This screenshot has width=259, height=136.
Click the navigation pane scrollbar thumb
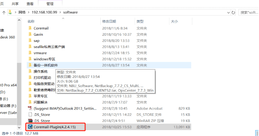coord(19,94)
